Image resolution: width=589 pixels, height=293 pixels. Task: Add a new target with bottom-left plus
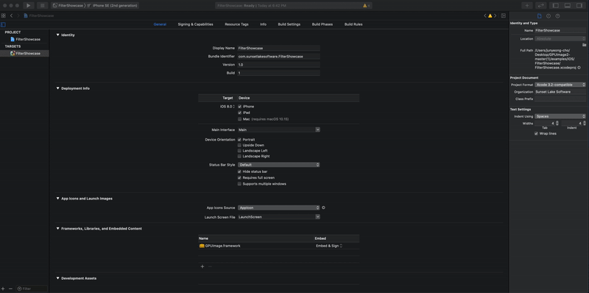tap(3, 289)
